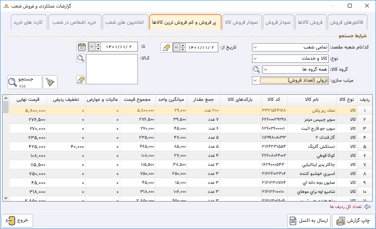Clear the 'تاریخ از' date with eraser icon
This screenshot has height=229, width=376.
point(166,47)
